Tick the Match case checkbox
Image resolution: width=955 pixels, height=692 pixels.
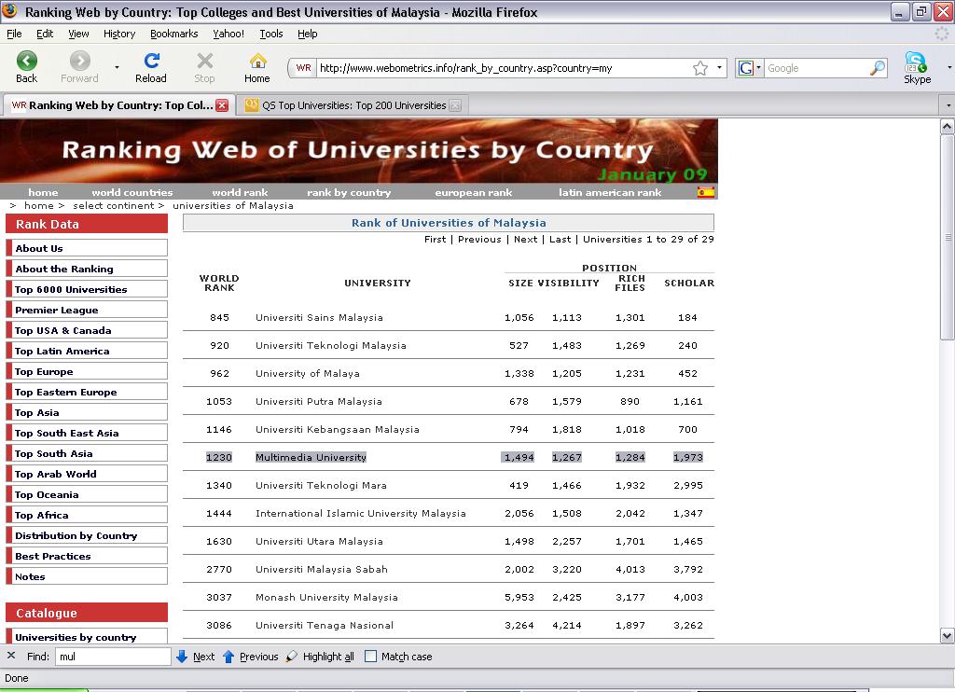pos(370,657)
